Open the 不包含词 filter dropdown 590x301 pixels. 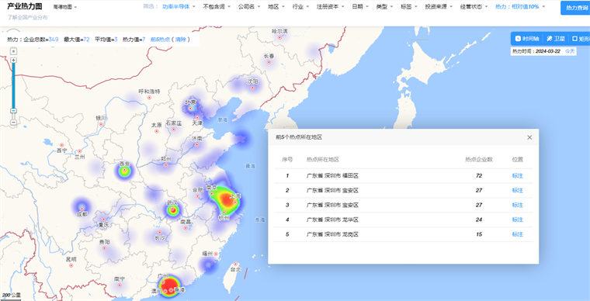(216, 7)
